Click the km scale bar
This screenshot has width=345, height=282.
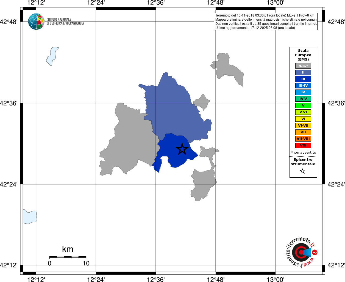68,257
